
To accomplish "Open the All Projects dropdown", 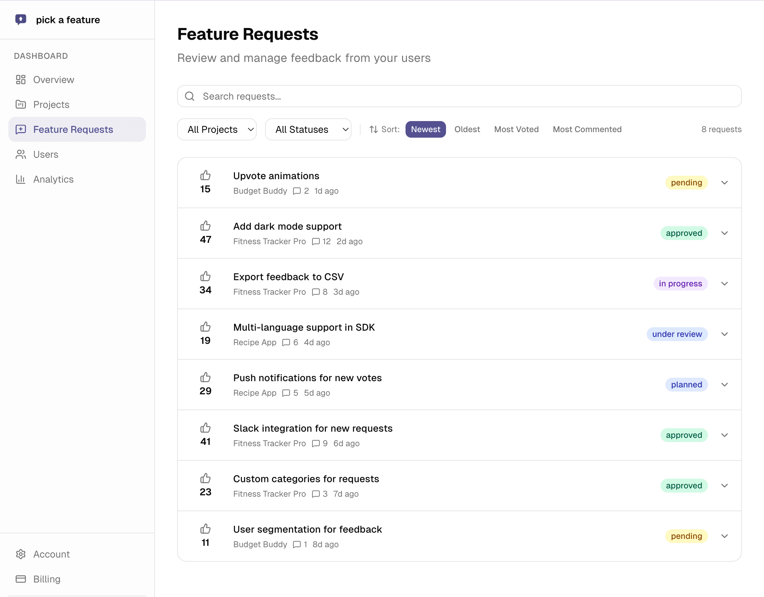I will click(x=217, y=129).
